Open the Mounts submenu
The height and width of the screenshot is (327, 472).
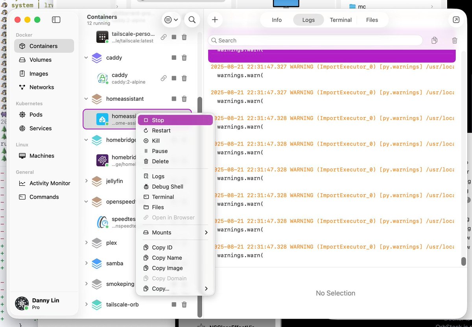(175, 233)
